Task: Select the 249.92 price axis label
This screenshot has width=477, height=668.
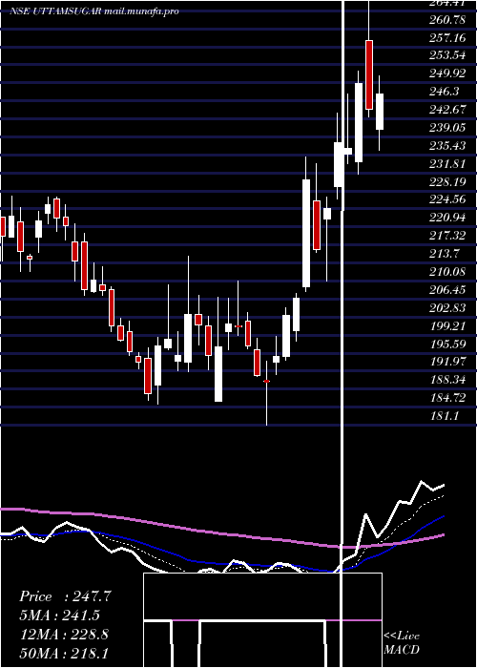Action: pyautogui.click(x=448, y=73)
